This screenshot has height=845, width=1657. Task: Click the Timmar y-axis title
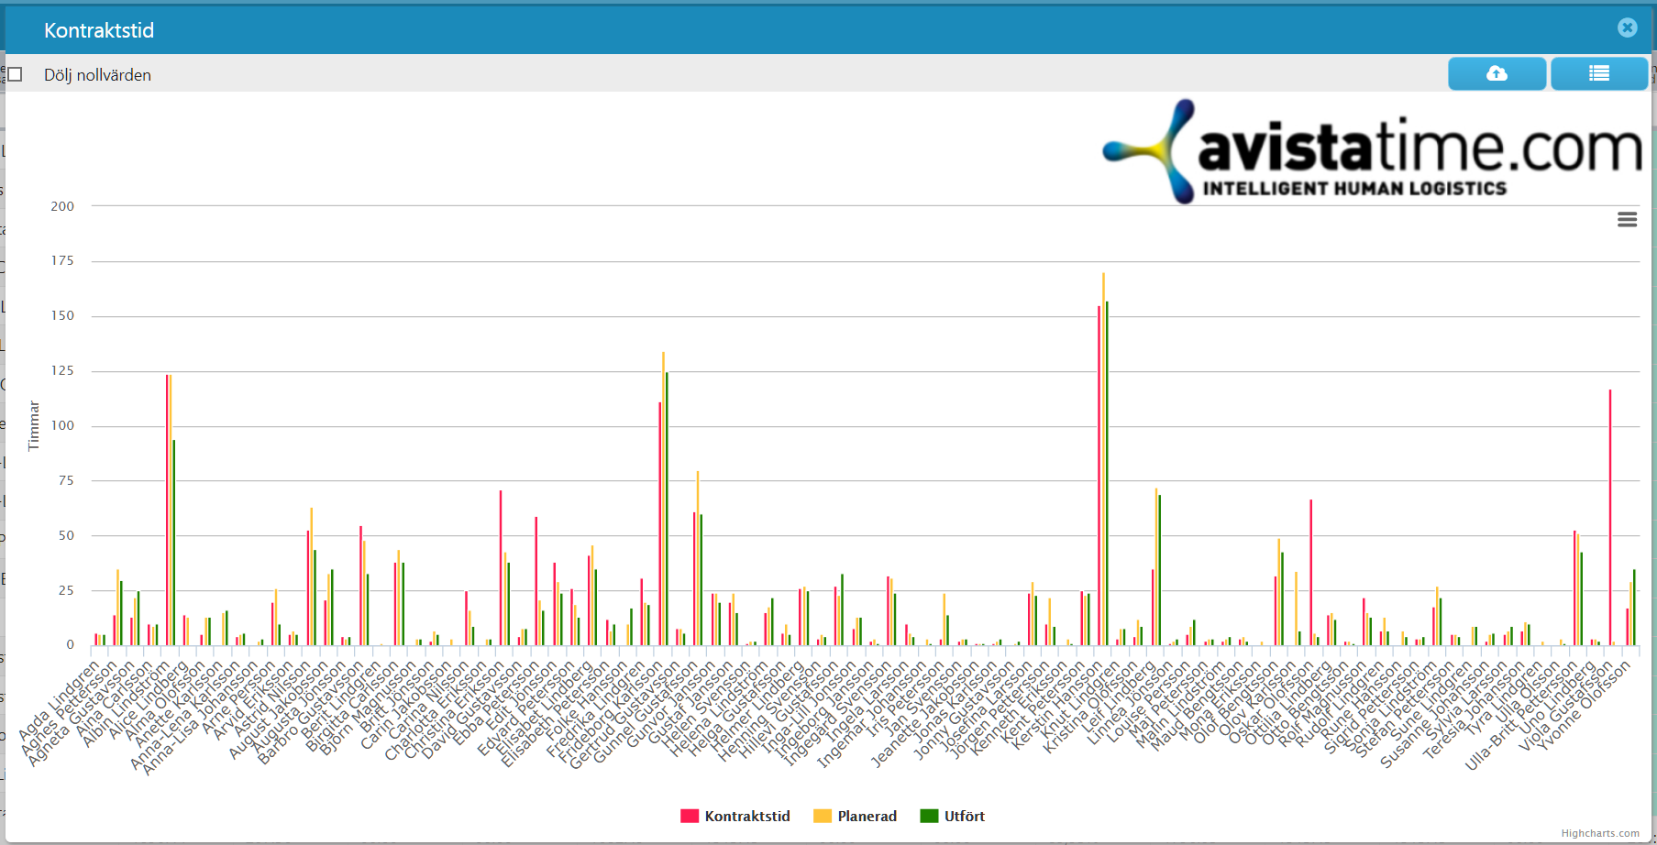coord(34,425)
